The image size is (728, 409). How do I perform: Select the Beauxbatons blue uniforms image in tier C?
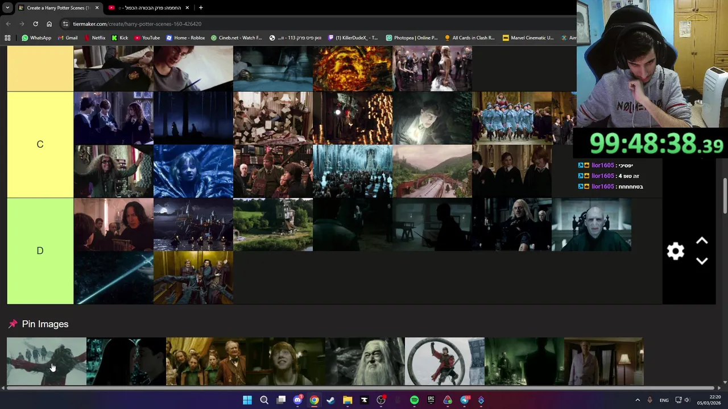point(512,118)
